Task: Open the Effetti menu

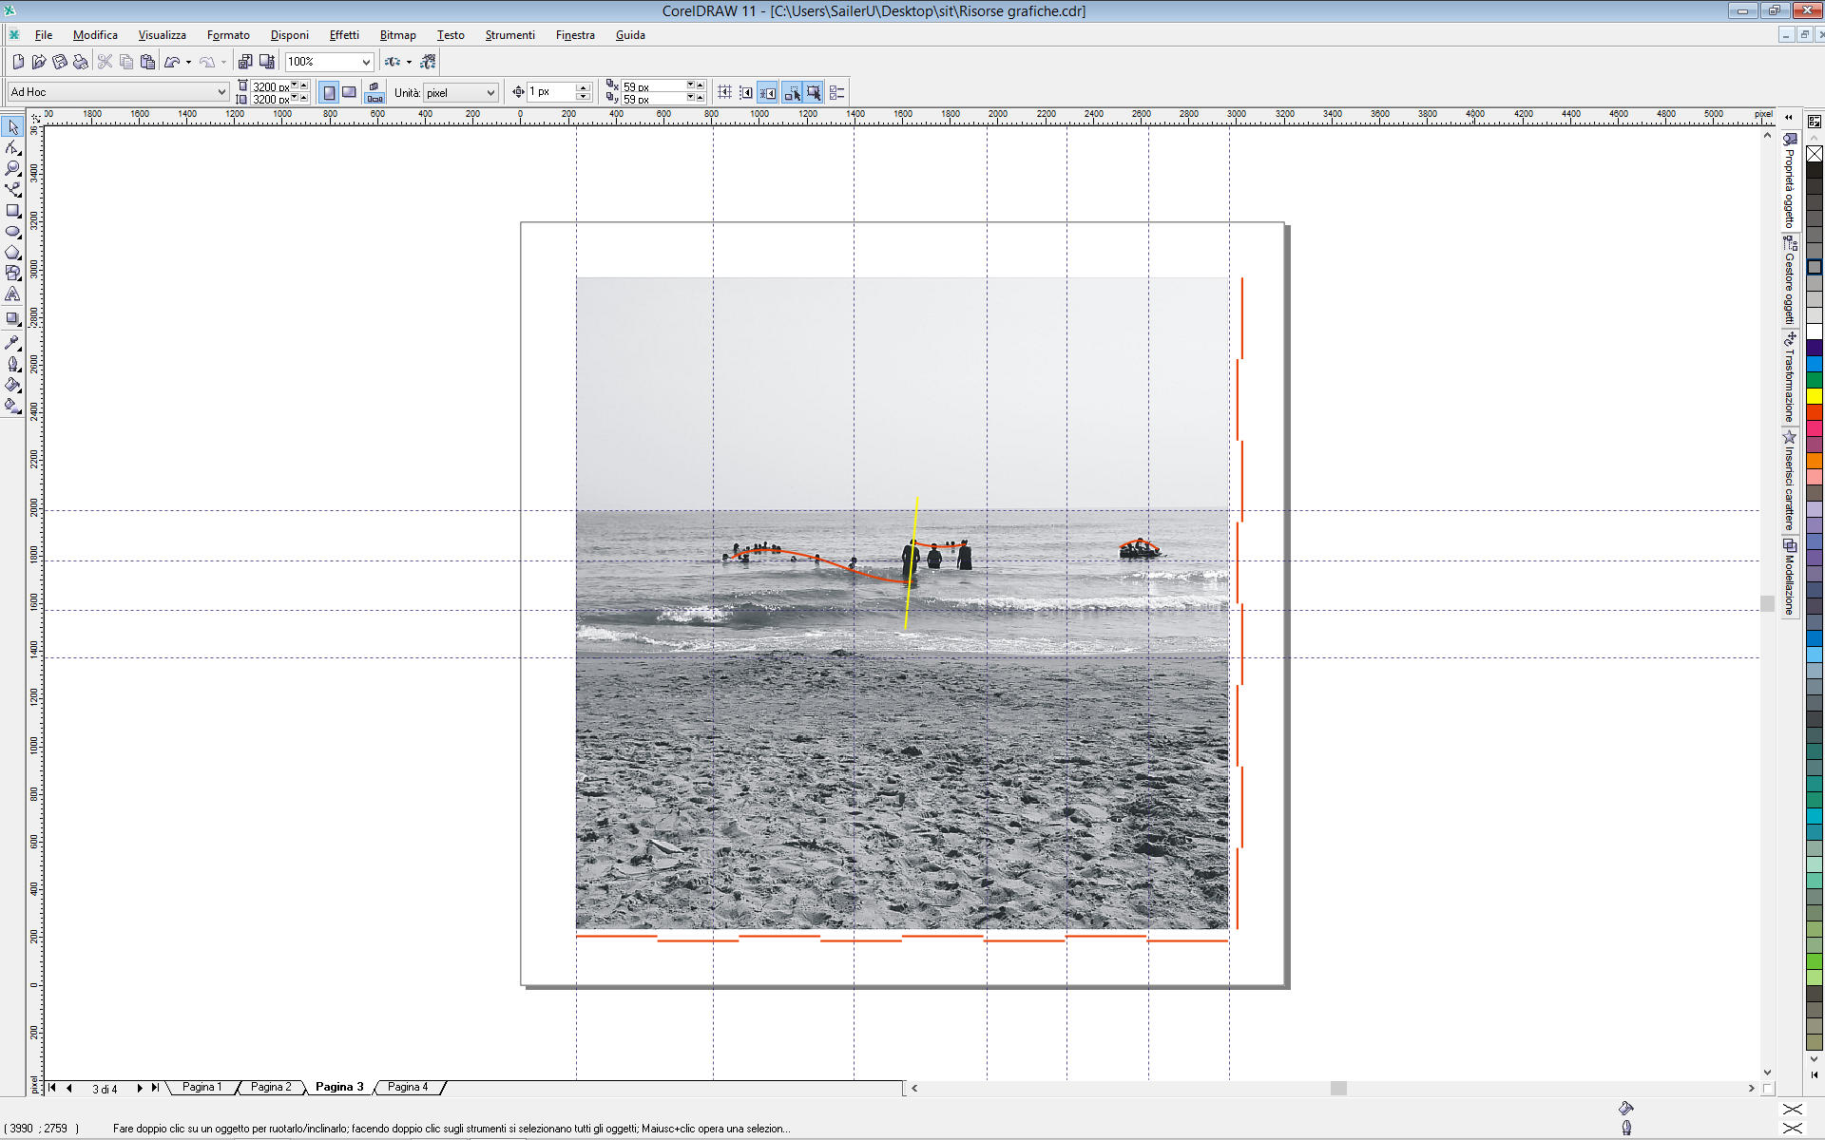Action: point(343,35)
